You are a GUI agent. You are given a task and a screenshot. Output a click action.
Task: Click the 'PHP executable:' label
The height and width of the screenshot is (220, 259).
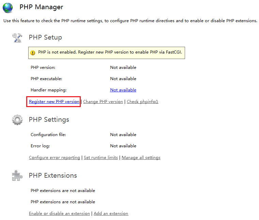click(46, 79)
